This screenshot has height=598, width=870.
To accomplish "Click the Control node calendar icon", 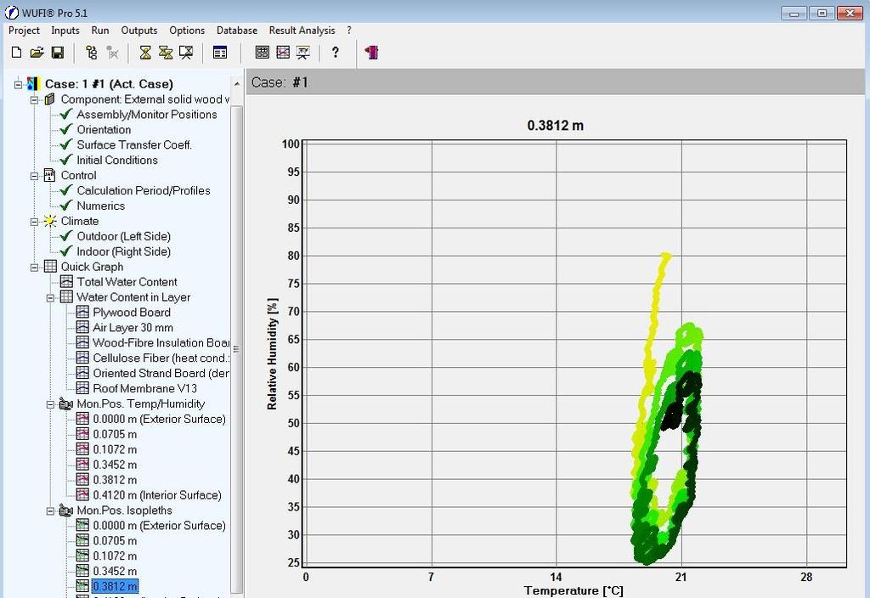I will 50,175.
